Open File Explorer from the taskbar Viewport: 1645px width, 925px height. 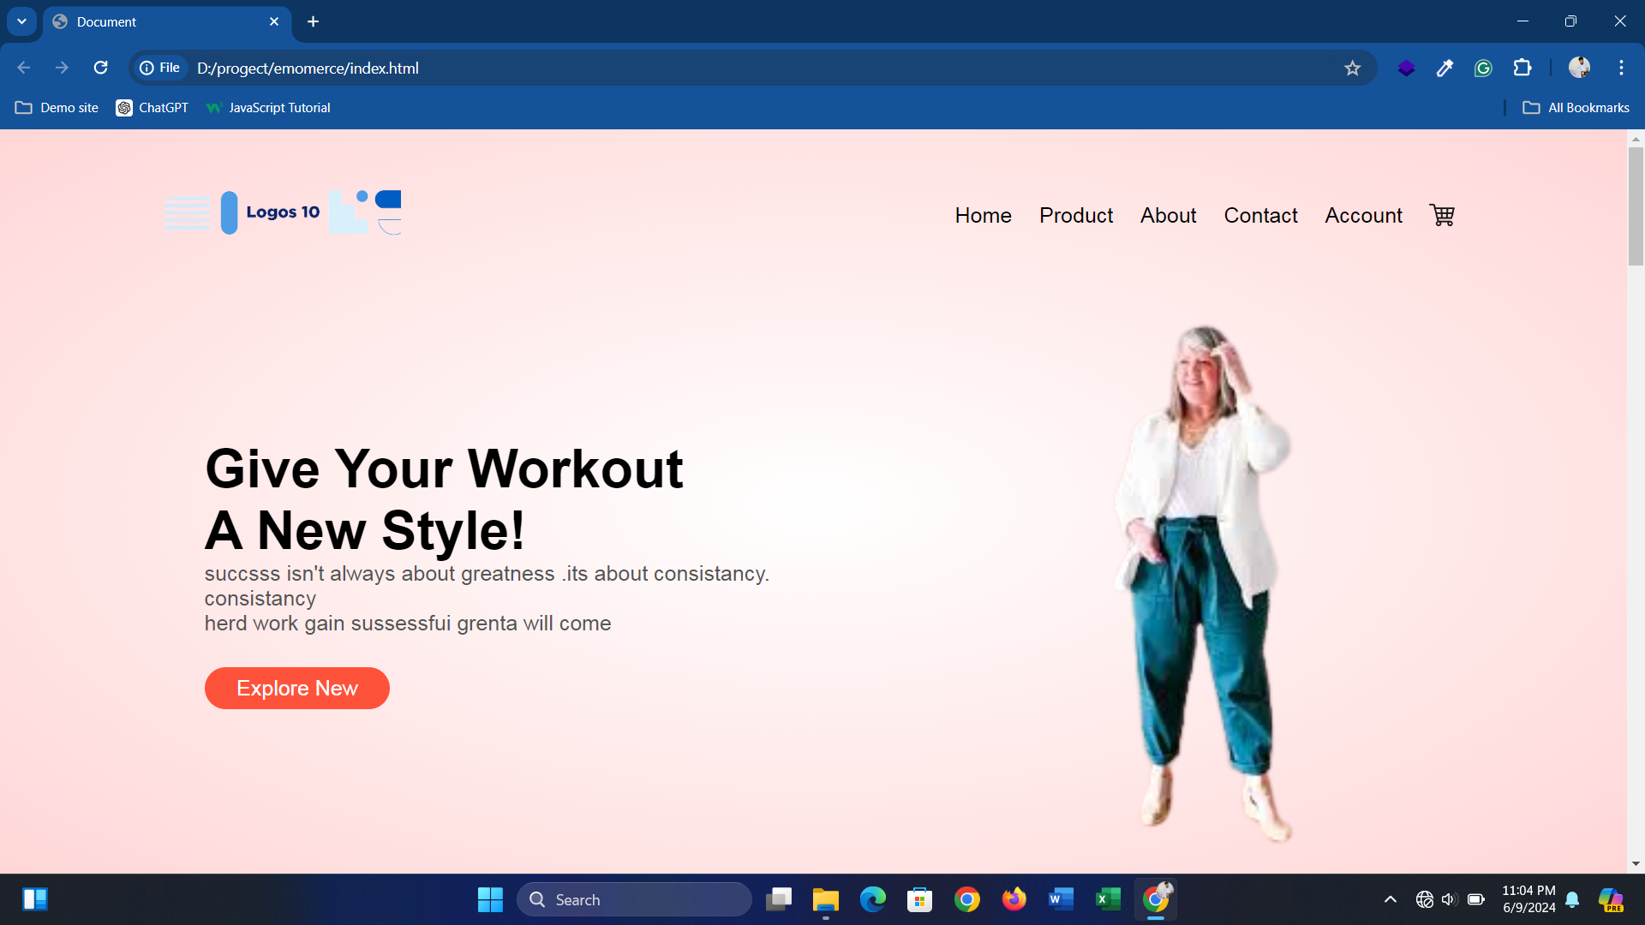[x=825, y=899]
